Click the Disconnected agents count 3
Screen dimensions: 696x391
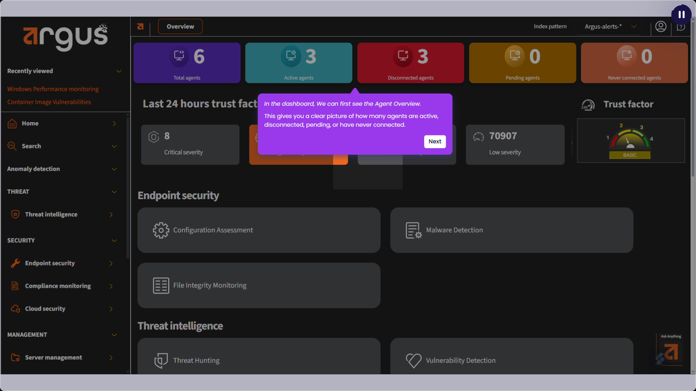tap(423, 56)
